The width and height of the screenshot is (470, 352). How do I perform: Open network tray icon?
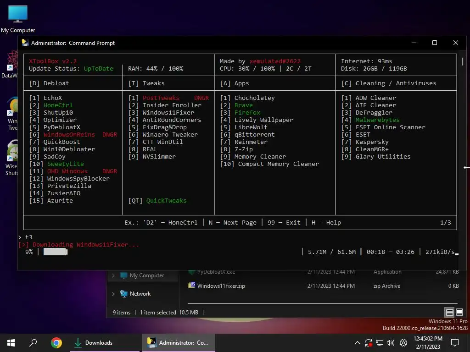click(380, 343)
